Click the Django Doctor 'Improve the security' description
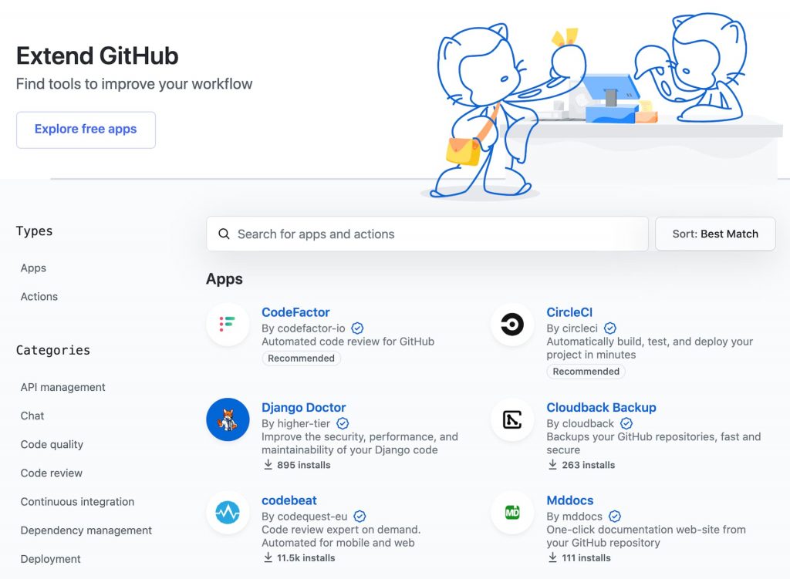This screenshot has height=579, width=790. click(x=360, y=443)
